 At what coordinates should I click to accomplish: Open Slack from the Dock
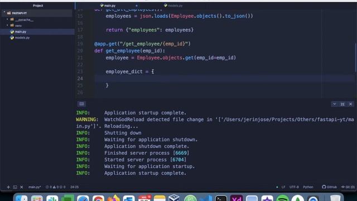coord(52,198)
